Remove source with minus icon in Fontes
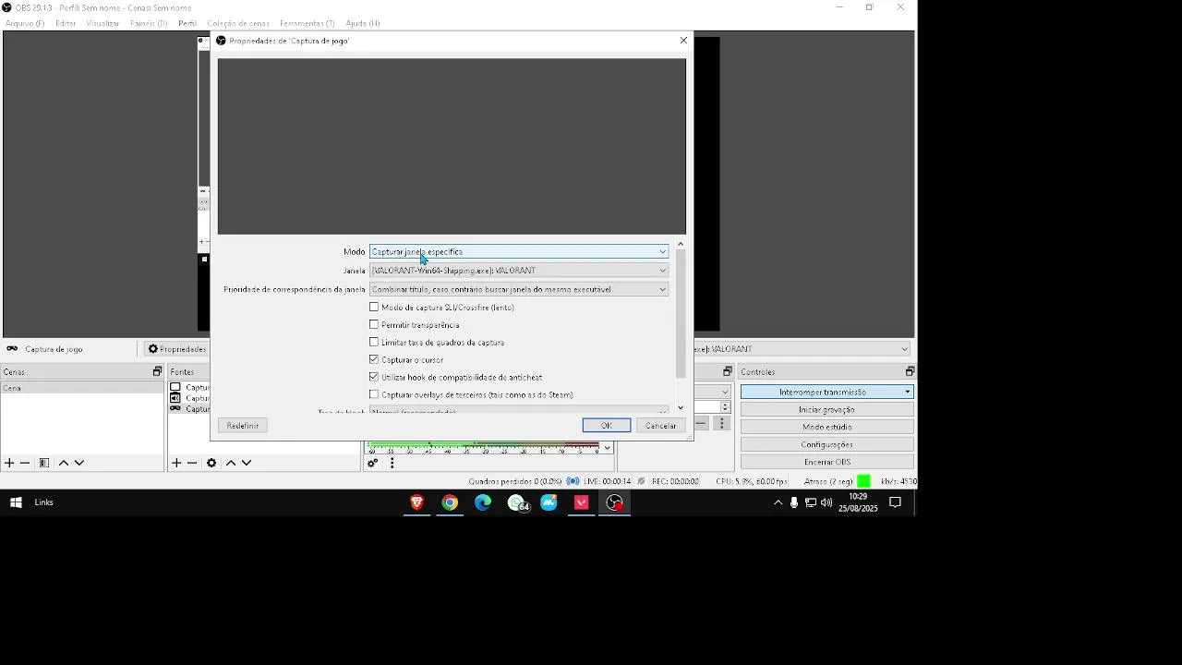Viewport: 1182px width, 665px height. (192, 463)
